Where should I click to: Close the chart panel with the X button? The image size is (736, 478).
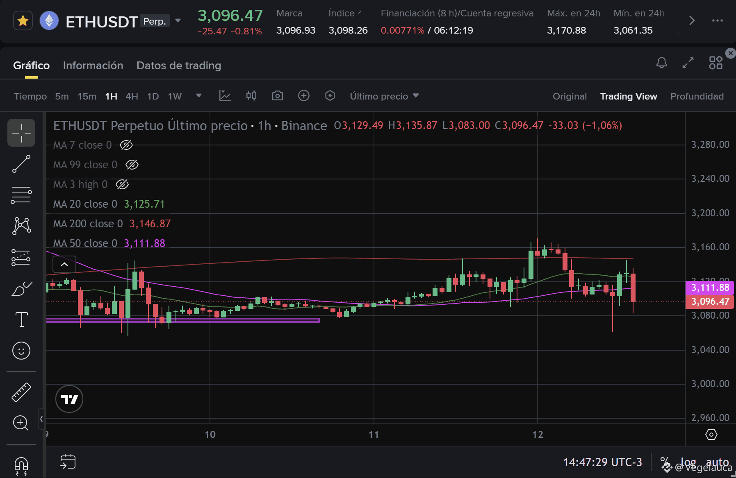pyautogui.click(x=730, y=53)
